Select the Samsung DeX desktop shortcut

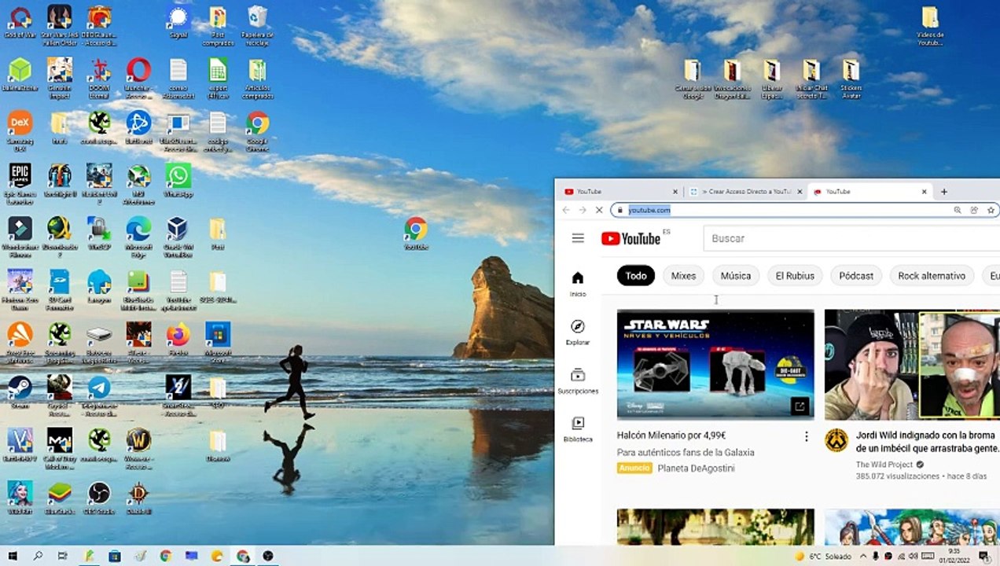20,131
